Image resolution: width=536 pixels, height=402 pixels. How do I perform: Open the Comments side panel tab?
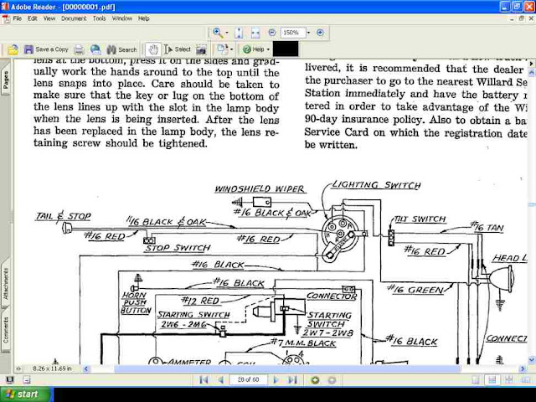click(x=6, y=330)
